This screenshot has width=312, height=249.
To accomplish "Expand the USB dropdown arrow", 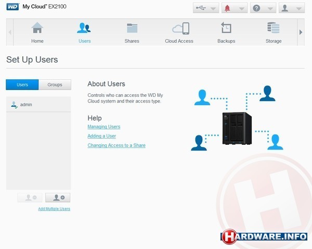I will pos(213,9).
